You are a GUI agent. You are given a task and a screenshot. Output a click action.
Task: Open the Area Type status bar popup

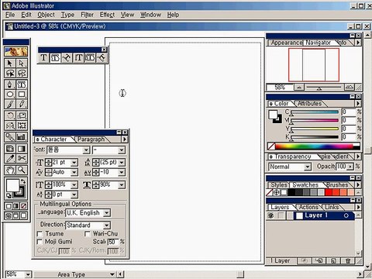[112, 274]
